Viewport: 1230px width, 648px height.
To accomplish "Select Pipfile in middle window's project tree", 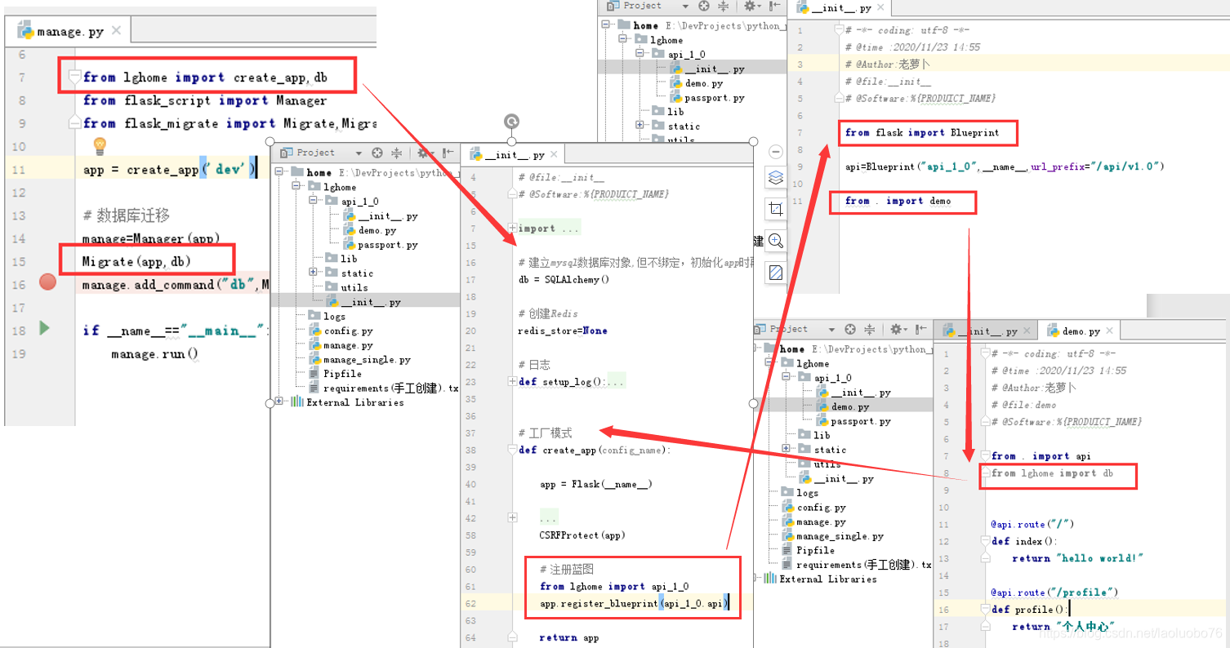I will click(x=336, y=373).
